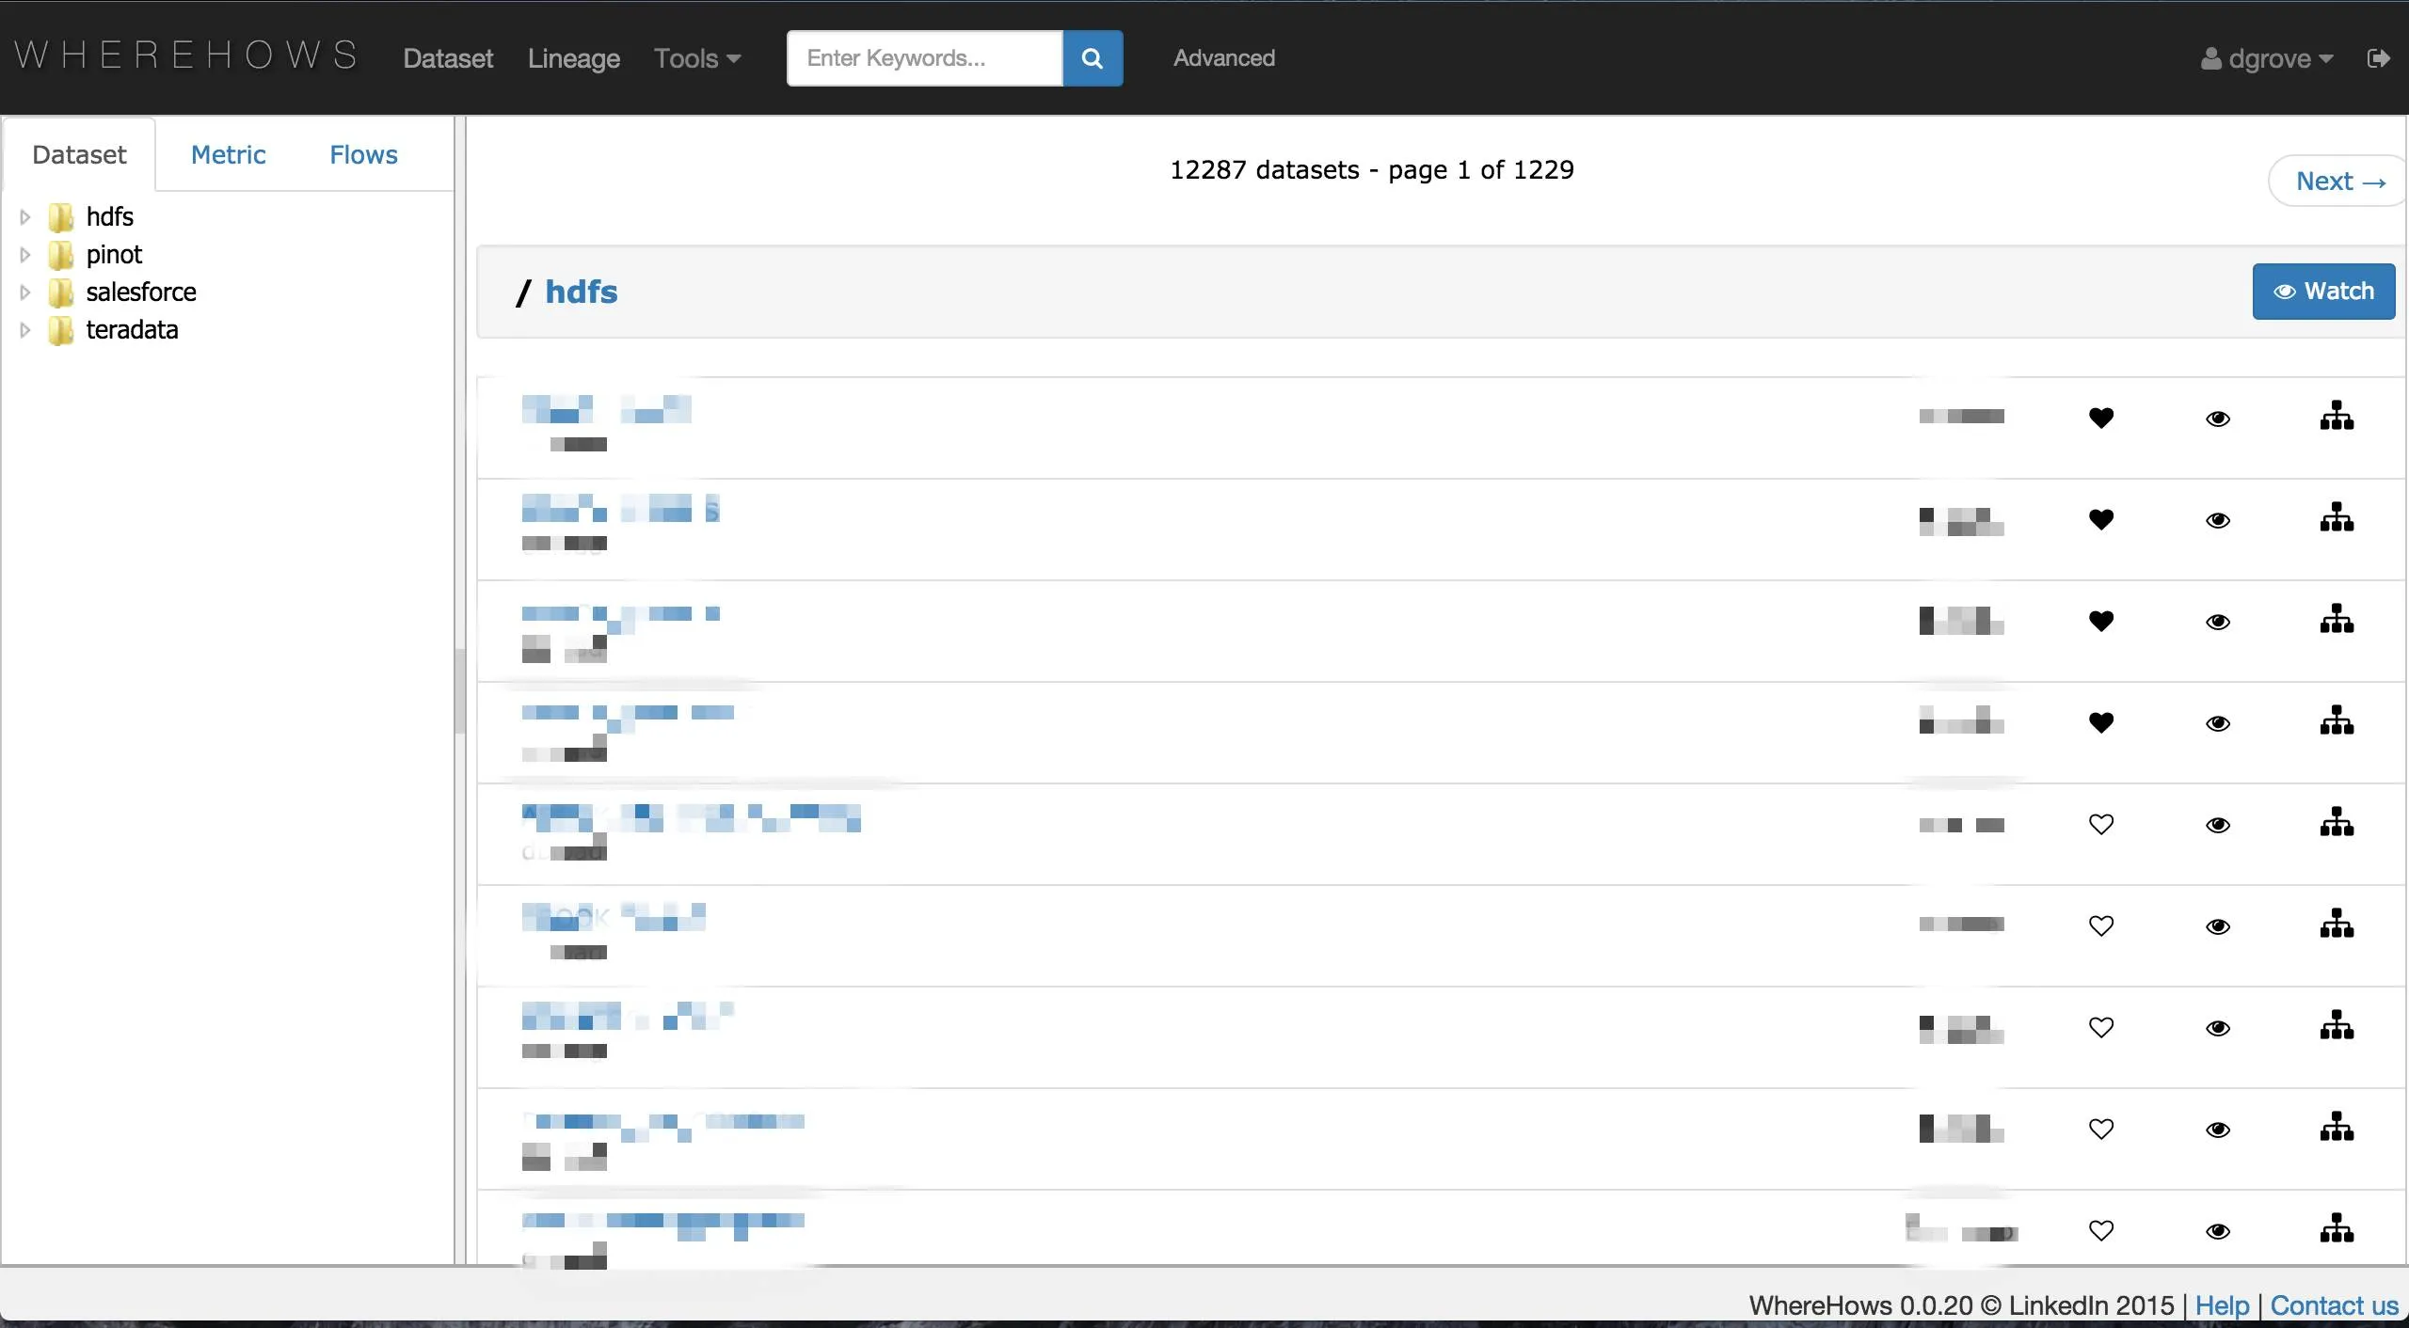The image size is (2409, 1328).
Task: Click the teradata folder icon
Action: [61, 330]
